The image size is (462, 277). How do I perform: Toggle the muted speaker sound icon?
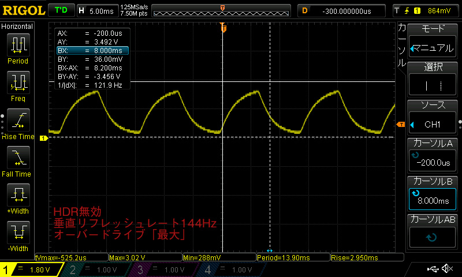pyautogui.click(x=447, y=268)
